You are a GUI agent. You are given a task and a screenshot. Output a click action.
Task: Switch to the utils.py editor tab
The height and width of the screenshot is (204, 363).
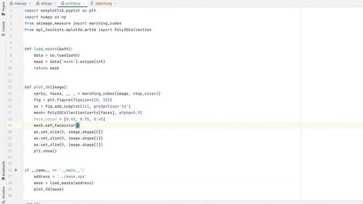click(x=46, y=3)
